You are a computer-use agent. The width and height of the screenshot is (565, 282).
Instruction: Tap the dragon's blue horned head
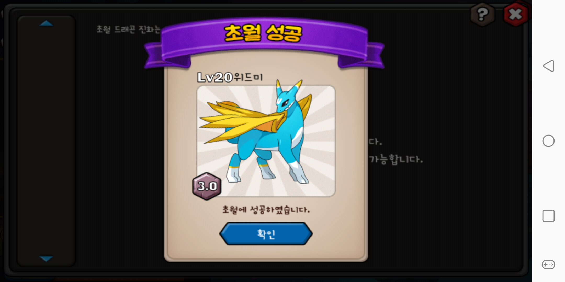coord(288,97)
